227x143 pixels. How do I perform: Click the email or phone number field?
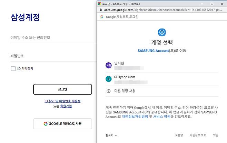coord(53,38)
